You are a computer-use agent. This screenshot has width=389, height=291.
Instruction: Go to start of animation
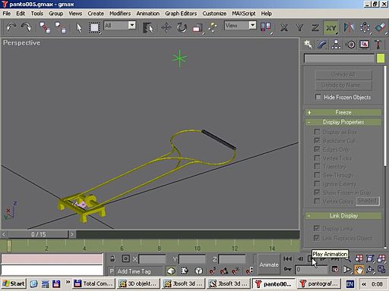[287, 258]
